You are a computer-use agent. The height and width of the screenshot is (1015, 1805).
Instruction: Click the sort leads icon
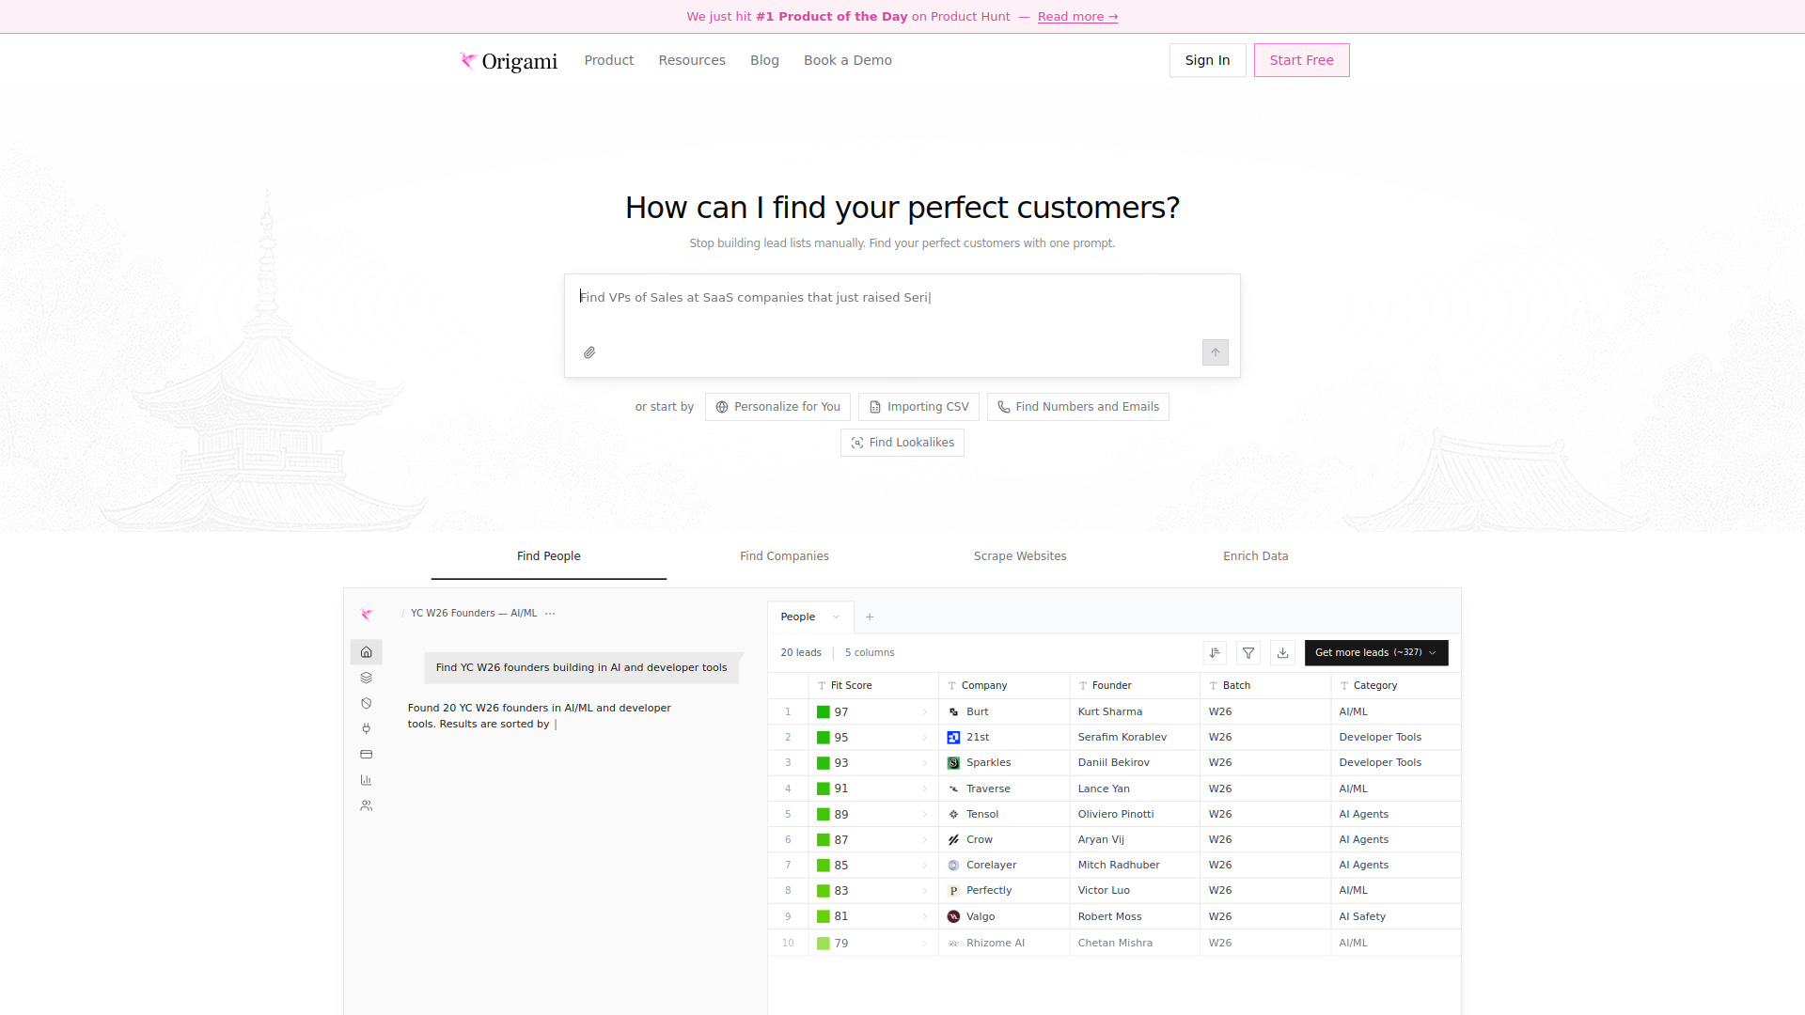coord(1215,652)
